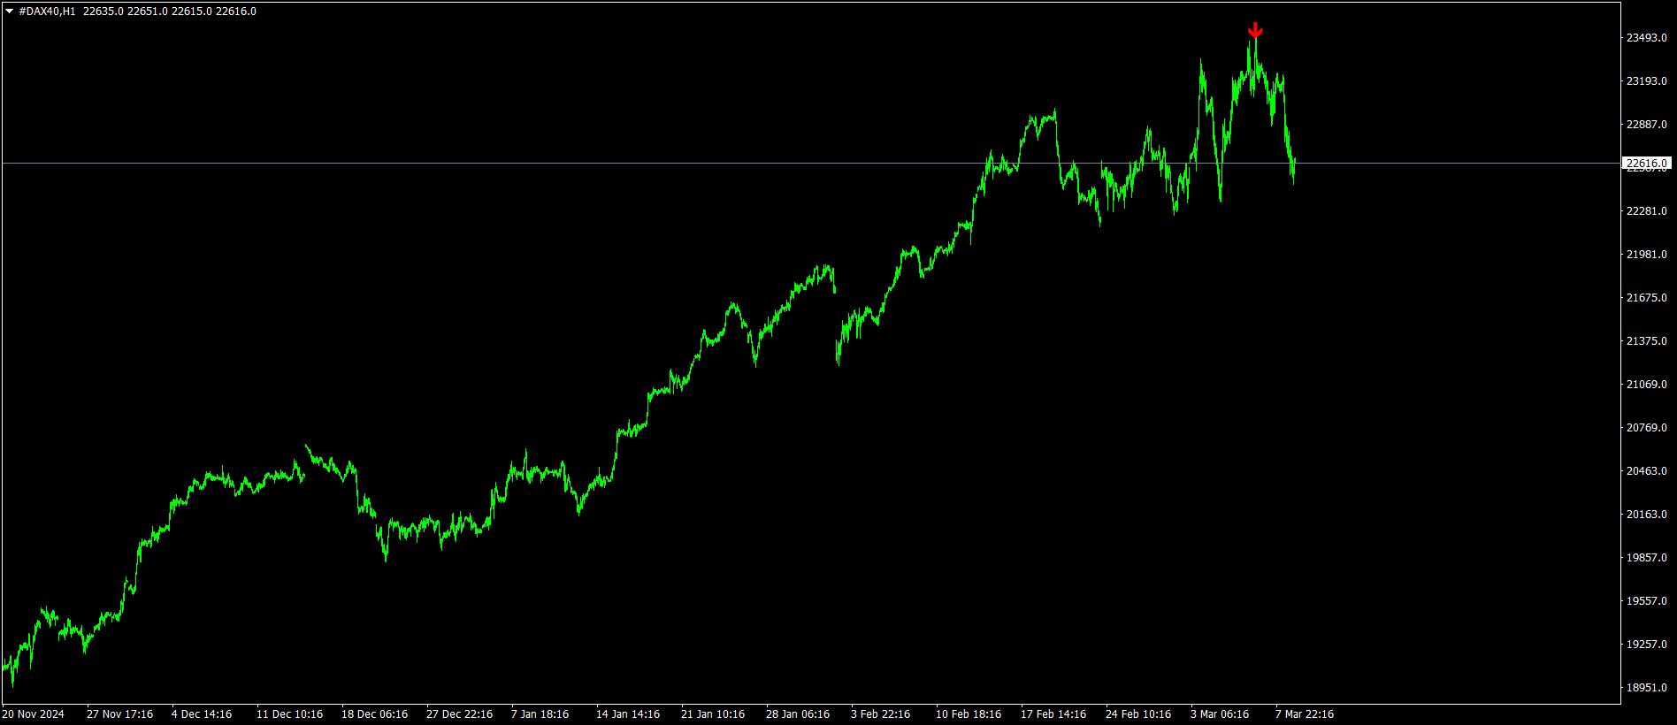
Task: Select the 14 Jan 14:16 time label
Action: coord(628,714)
